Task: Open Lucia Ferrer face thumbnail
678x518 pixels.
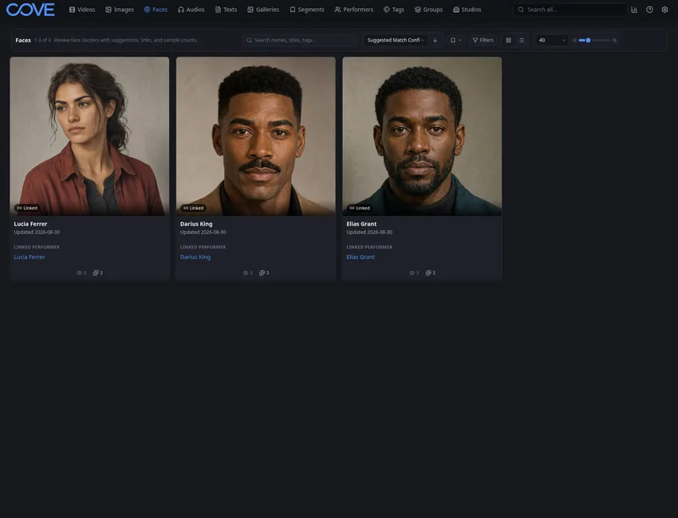Action: pyautogui.click(x=89, y=136)
